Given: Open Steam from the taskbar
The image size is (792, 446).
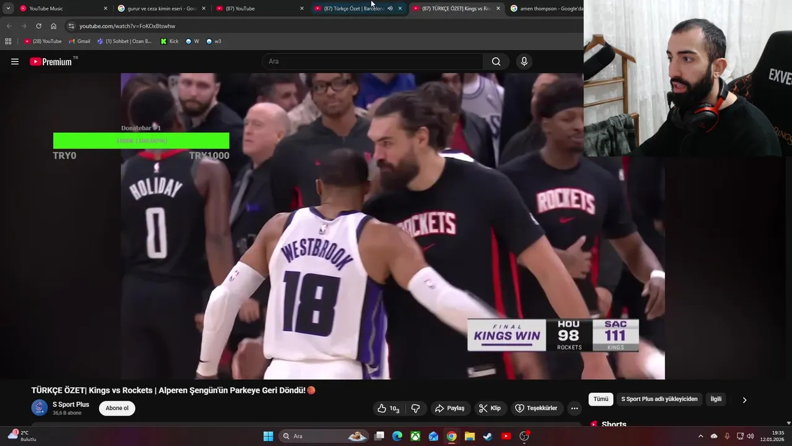Looking at the screenshot, I should 488,436.
